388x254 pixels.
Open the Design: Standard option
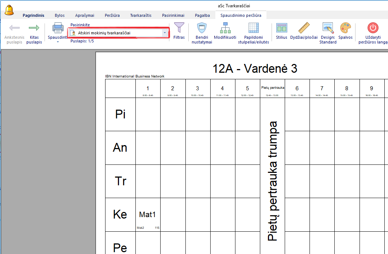(328, 28)
